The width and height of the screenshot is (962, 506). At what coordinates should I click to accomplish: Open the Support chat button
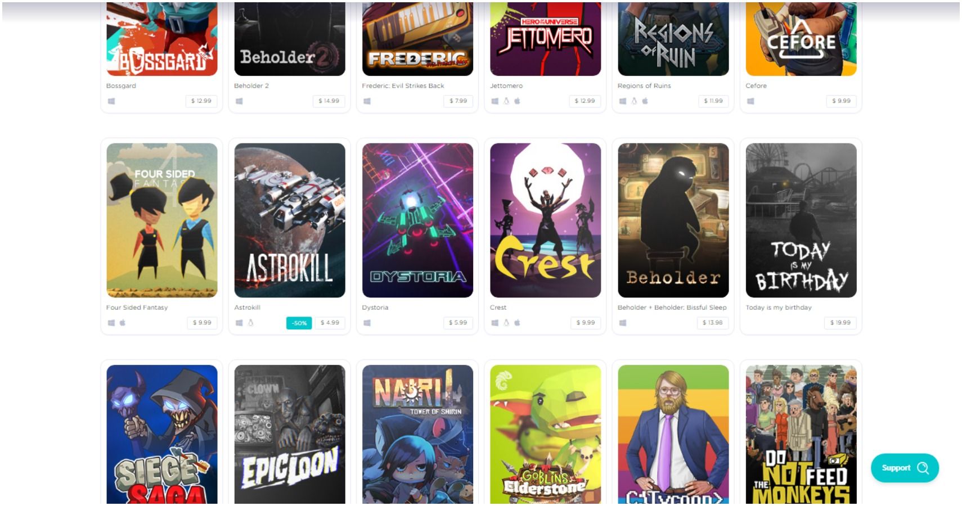(905, 468)
